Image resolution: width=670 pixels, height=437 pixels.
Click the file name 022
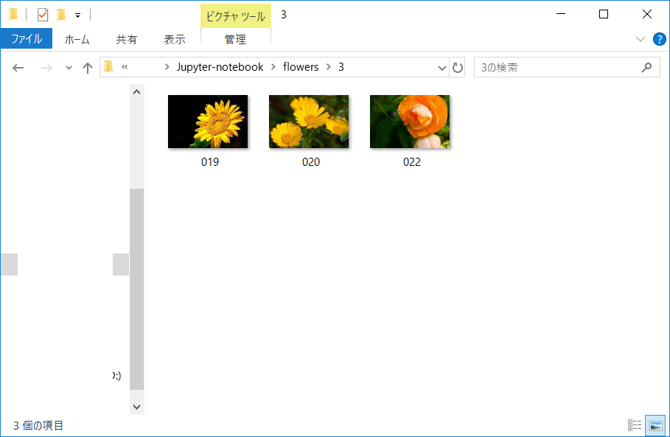(412, 162)
